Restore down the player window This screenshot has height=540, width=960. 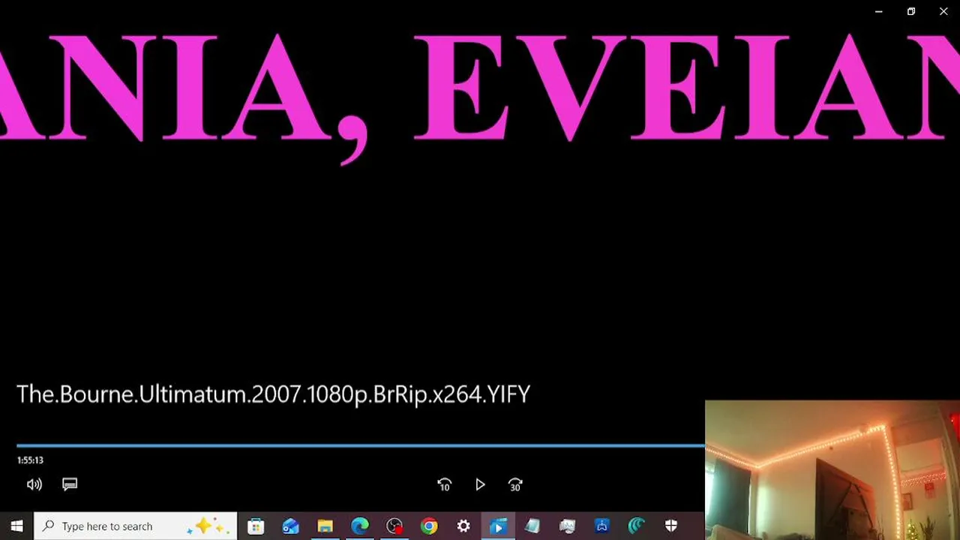tap(911, 11)
